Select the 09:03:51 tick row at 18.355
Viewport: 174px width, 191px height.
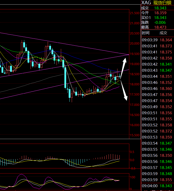157,119
